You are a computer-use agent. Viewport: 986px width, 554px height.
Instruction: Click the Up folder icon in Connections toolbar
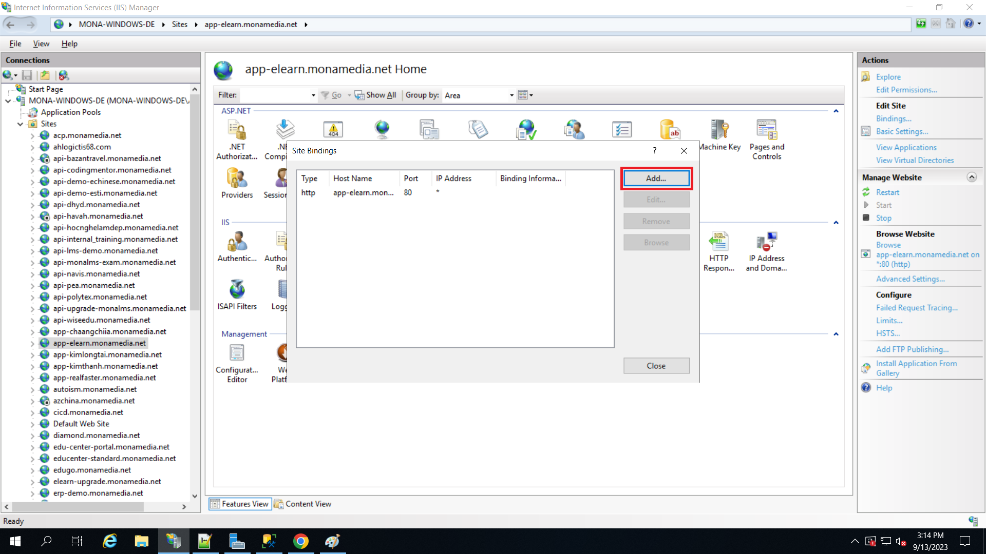point(45,75)
